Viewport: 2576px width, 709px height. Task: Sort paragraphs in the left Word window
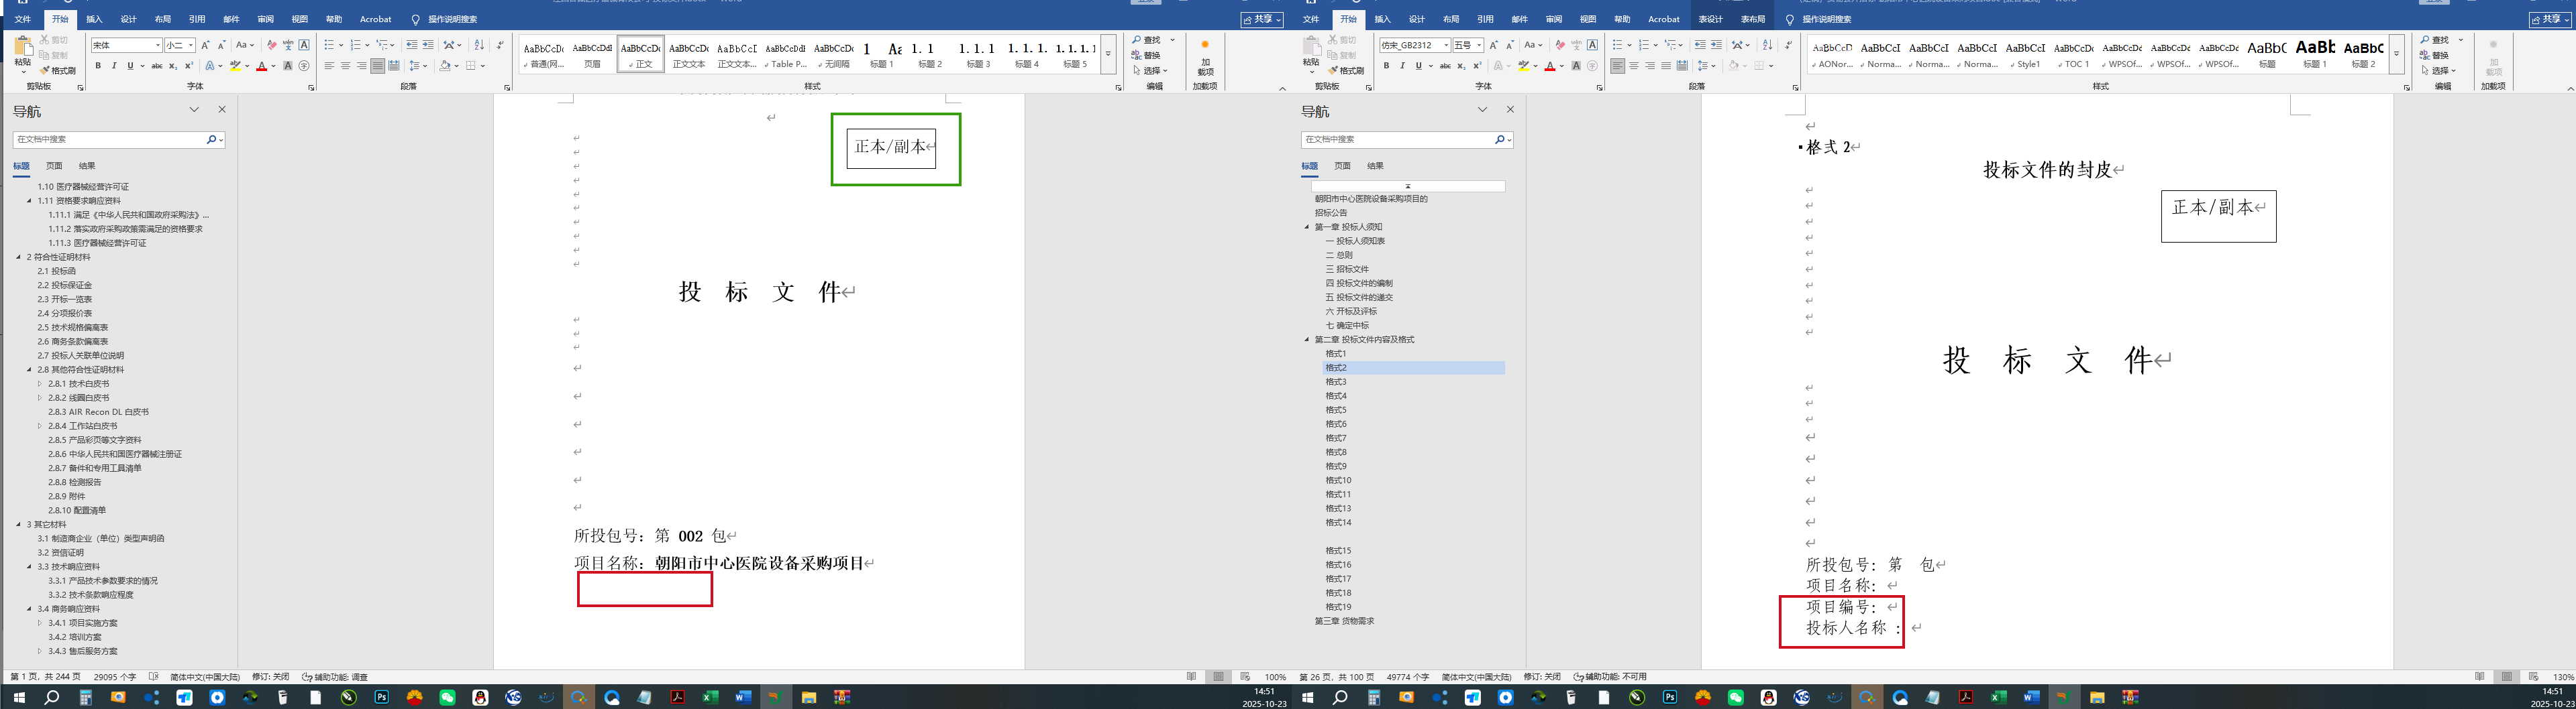479,45
